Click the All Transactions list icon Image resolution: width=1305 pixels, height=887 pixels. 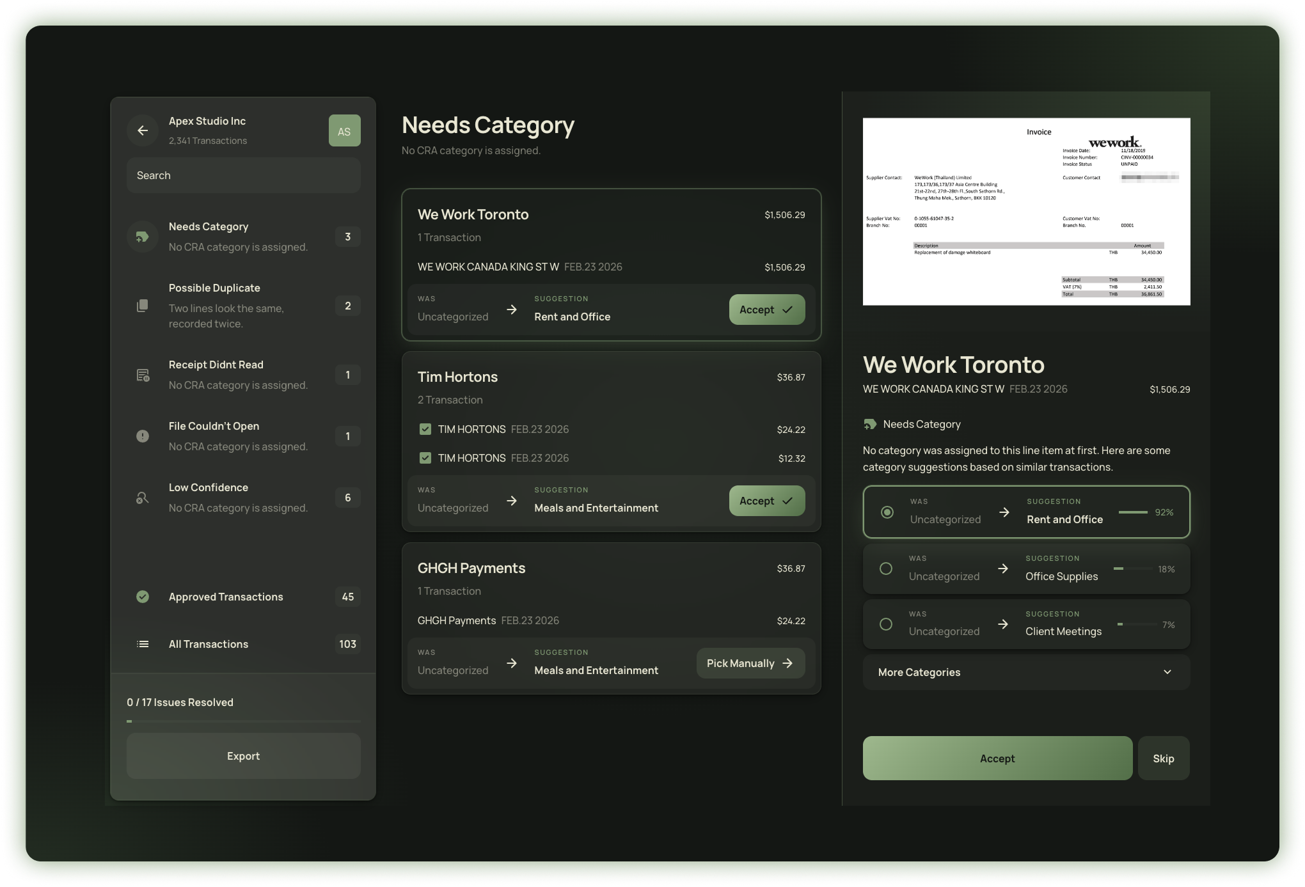[143, 644]
